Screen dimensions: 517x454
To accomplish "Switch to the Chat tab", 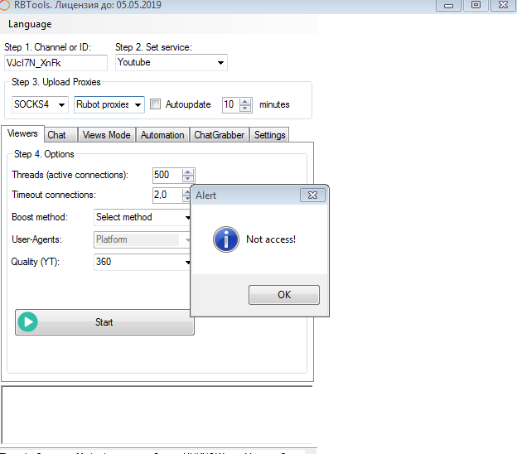I will 57,135.
